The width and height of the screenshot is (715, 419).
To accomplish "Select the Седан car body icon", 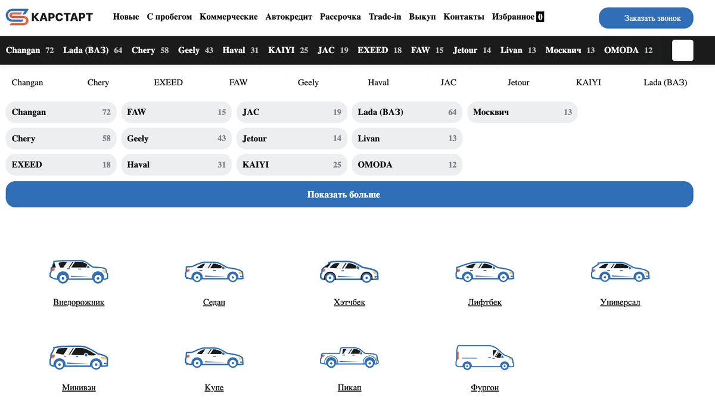I will (x=214, y=271).
